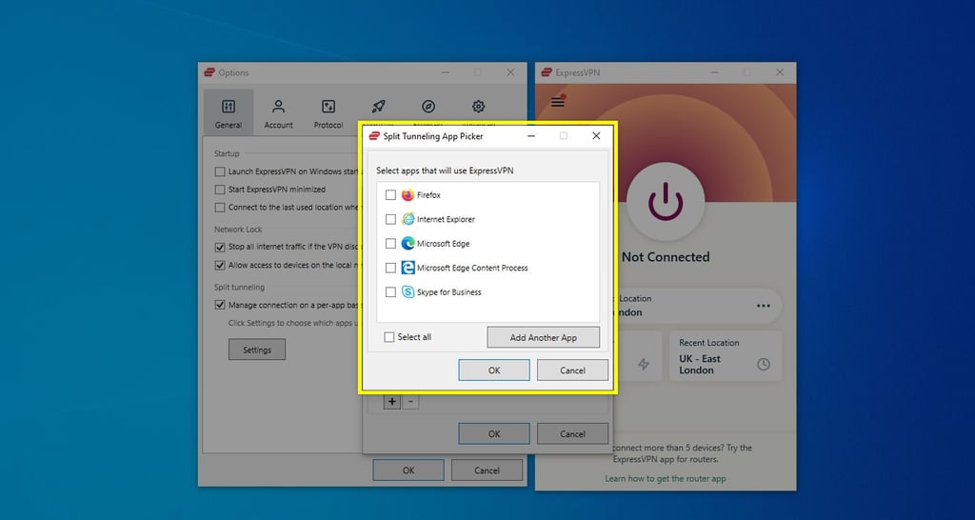Tick the Firefox checkbox in App Picker
The height and width of the screenshot is (520, 975).
390,195
